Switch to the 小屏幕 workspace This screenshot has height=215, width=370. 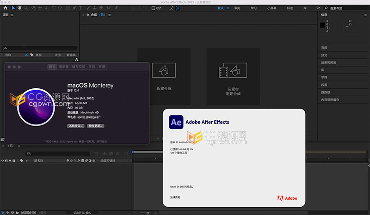click(x=272, y=8)
